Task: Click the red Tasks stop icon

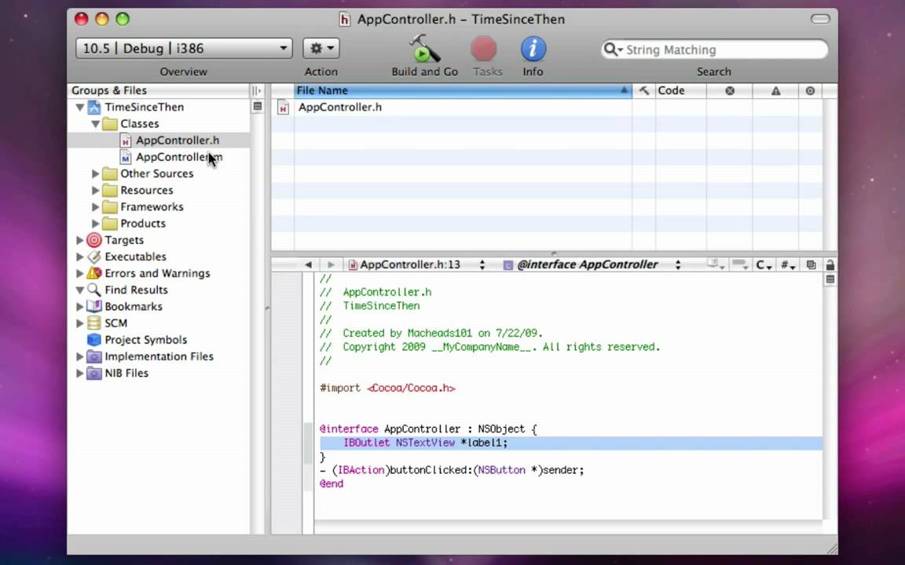Action: (484, 49)
